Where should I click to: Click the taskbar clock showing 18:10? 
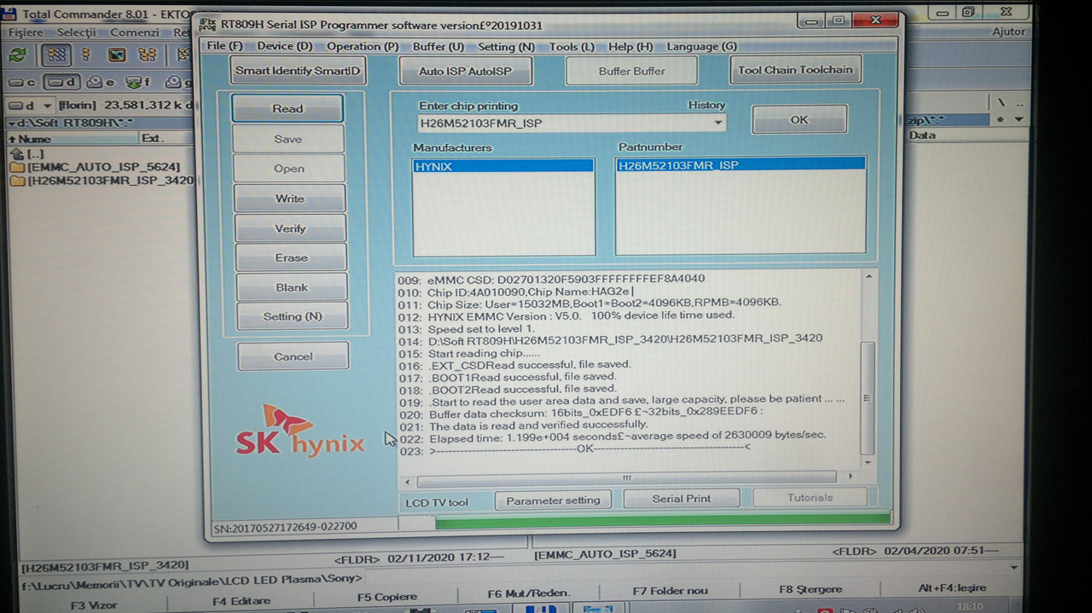click(969, 606)
